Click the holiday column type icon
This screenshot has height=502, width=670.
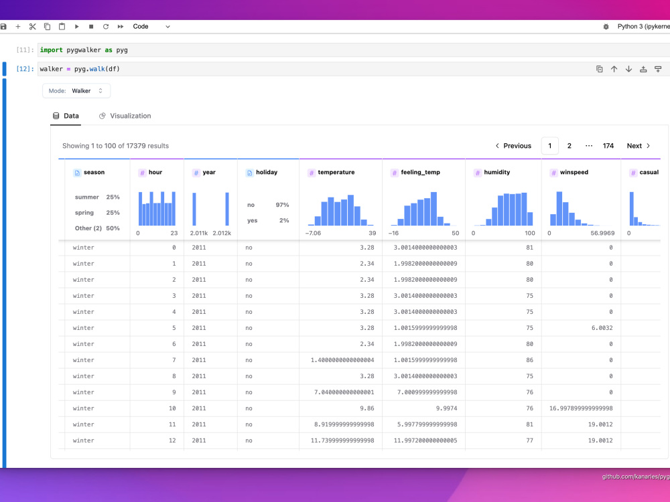pos(249,173)
